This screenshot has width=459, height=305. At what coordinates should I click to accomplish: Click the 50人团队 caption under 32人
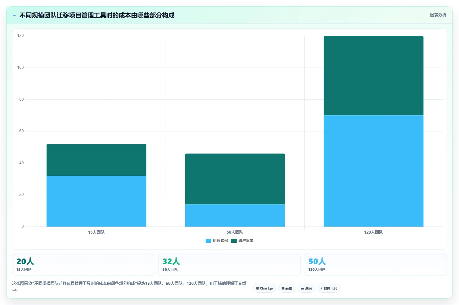coord(170,270)
